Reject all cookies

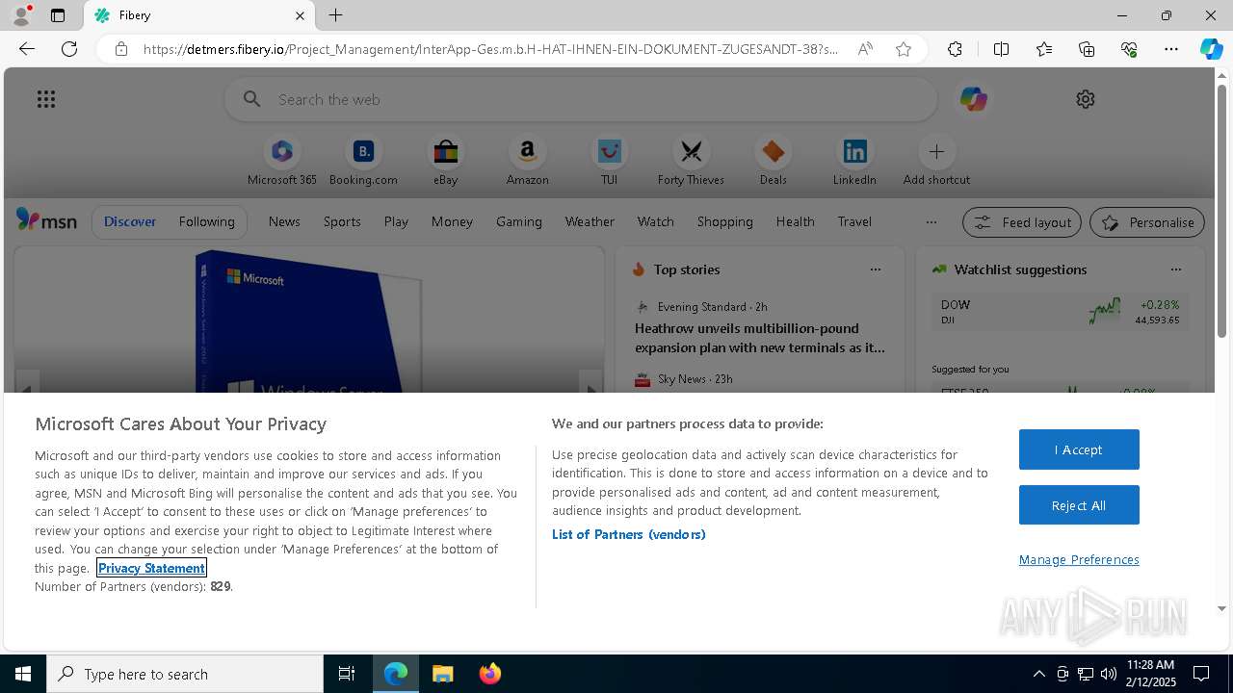point(1079,505)
